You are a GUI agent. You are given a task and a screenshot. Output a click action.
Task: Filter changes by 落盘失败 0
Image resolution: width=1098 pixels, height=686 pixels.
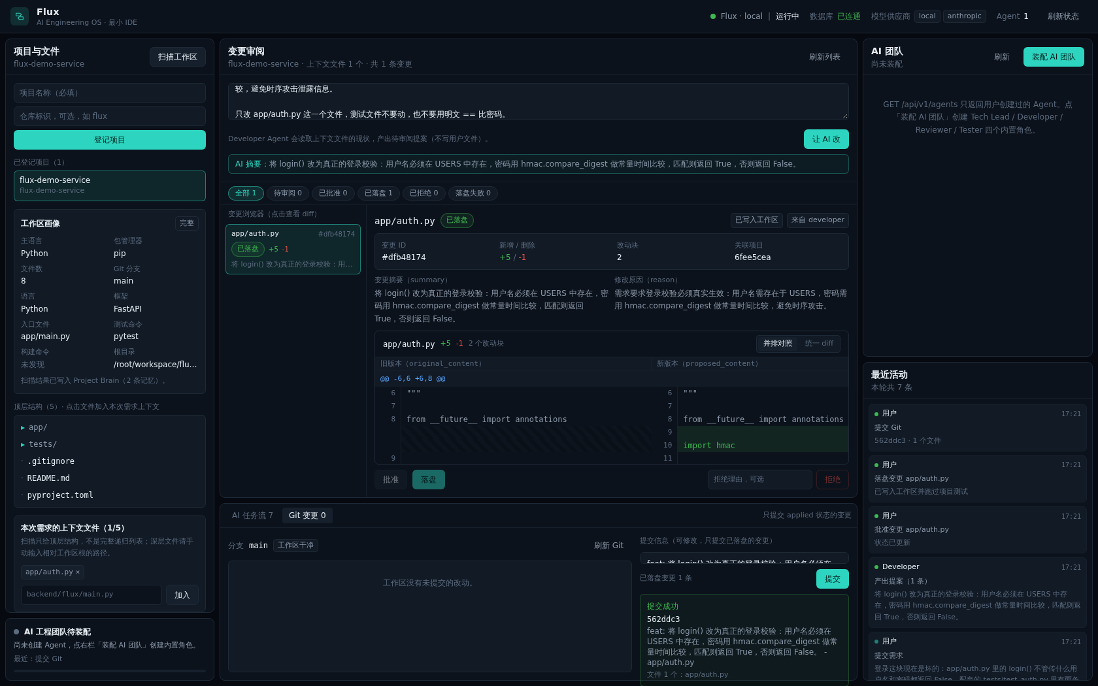click(x=473, y=193)
